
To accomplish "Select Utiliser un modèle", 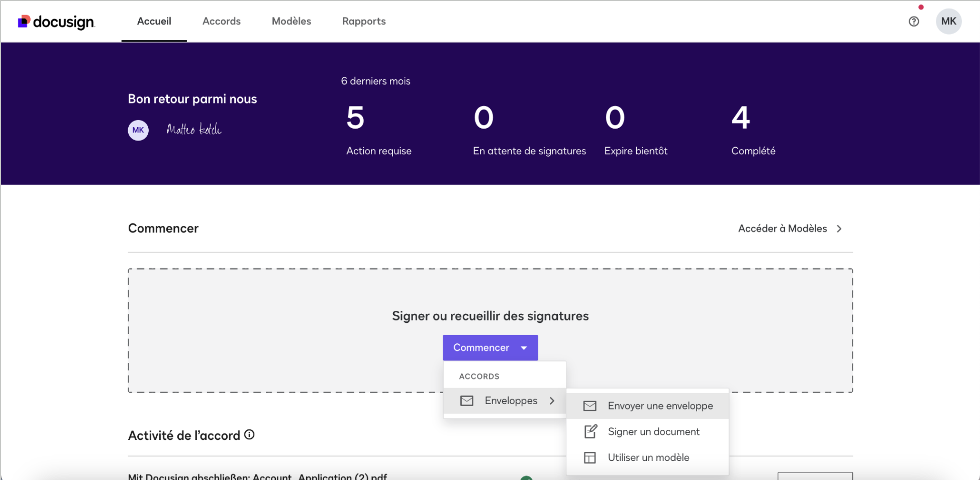I will coord(647,457).
